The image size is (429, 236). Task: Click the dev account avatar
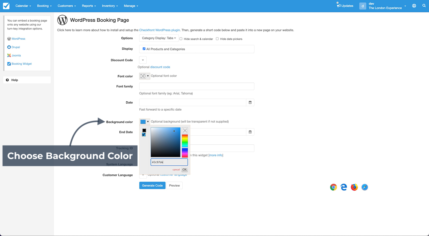363,6
